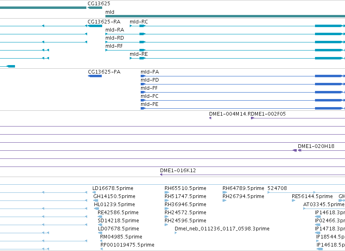Click the DME1-020H18 label
The image size is (345, 251).
coord(316,146)
